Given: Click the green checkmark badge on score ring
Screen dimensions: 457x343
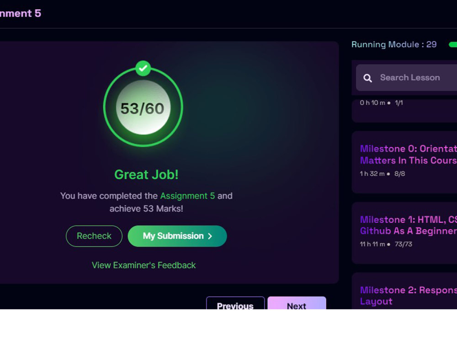Looking at the screenshot, I should (143, 68).
